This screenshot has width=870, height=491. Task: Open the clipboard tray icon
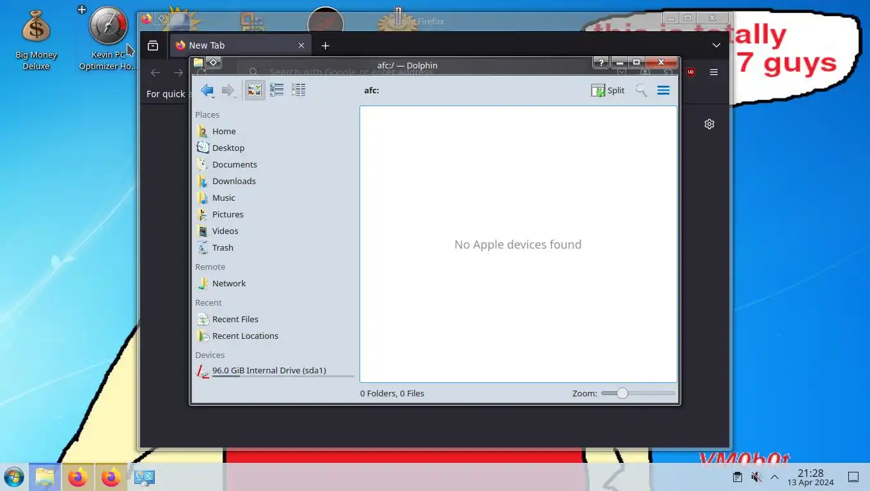coord(738,477)
